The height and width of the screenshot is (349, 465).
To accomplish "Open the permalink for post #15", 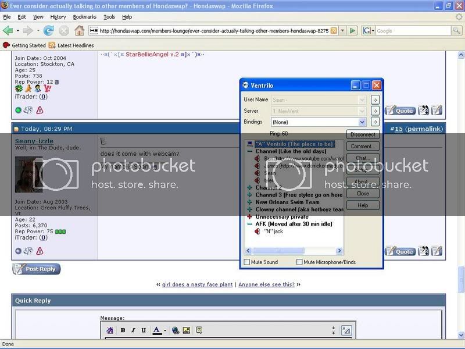I will (424, 129).
